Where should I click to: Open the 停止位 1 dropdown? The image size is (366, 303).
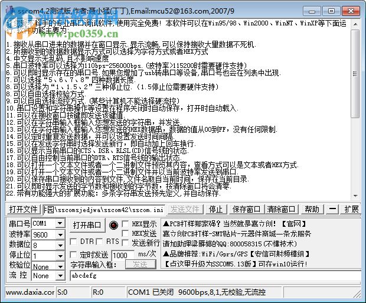click(60, 256)
